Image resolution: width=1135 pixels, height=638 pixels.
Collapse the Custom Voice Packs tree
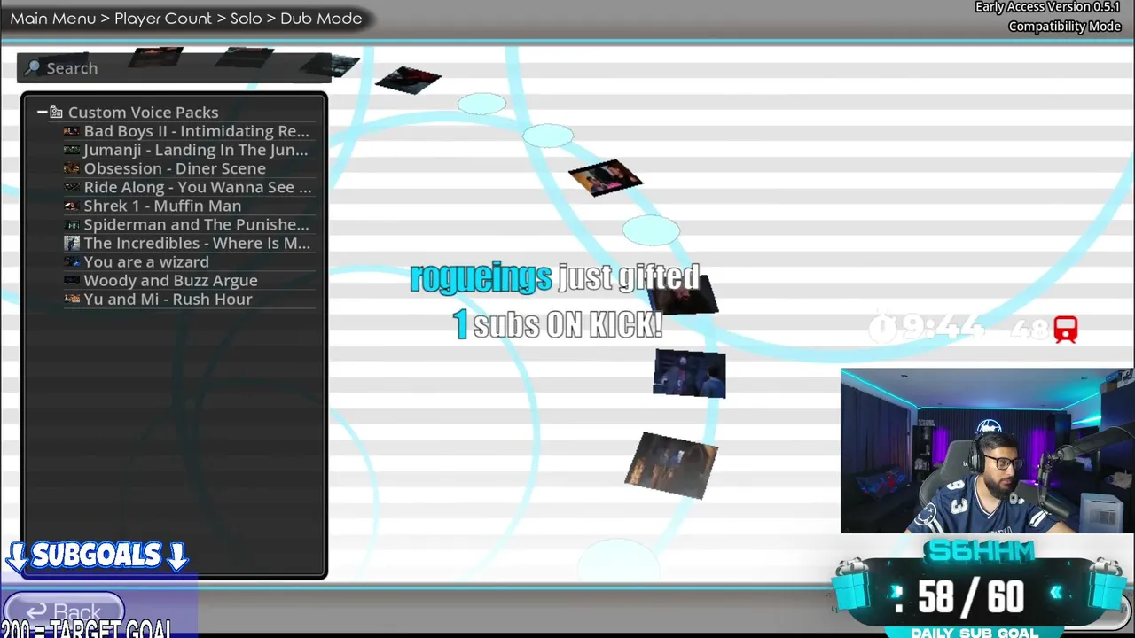coord(42,113)
